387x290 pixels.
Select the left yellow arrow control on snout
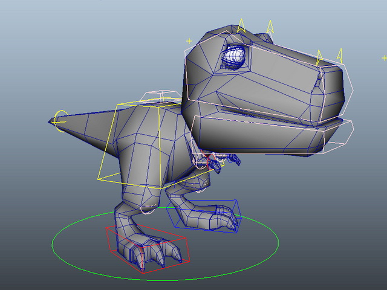click(x=320, y=58)
